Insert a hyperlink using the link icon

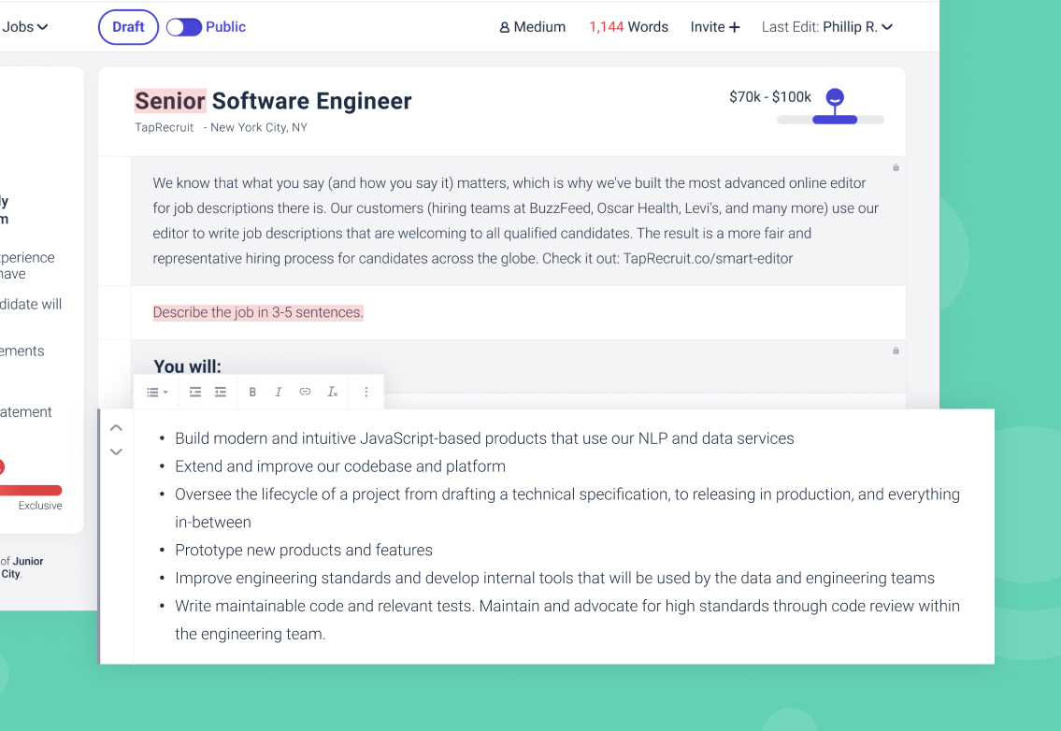tap(305, 392)
